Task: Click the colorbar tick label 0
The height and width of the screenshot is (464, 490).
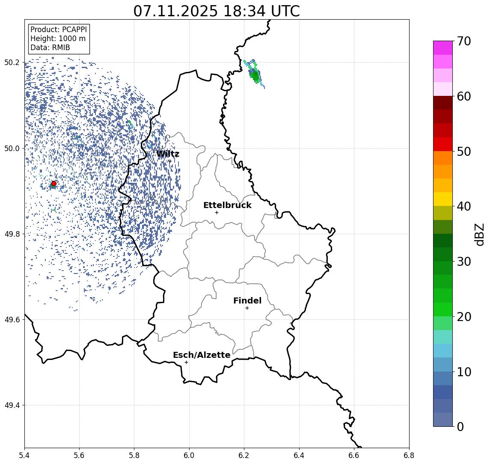Action: 460,426
